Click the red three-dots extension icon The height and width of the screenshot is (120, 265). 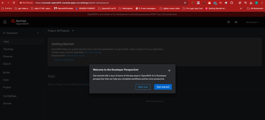coord(220,3)
